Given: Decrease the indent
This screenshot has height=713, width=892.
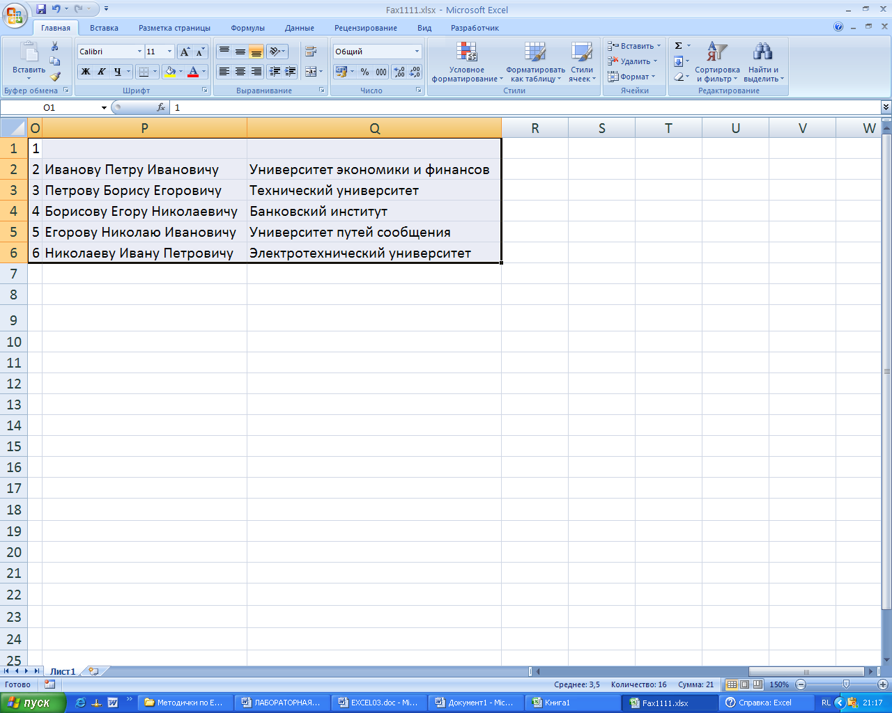Looking at the screenshot, I should [275, 71].
